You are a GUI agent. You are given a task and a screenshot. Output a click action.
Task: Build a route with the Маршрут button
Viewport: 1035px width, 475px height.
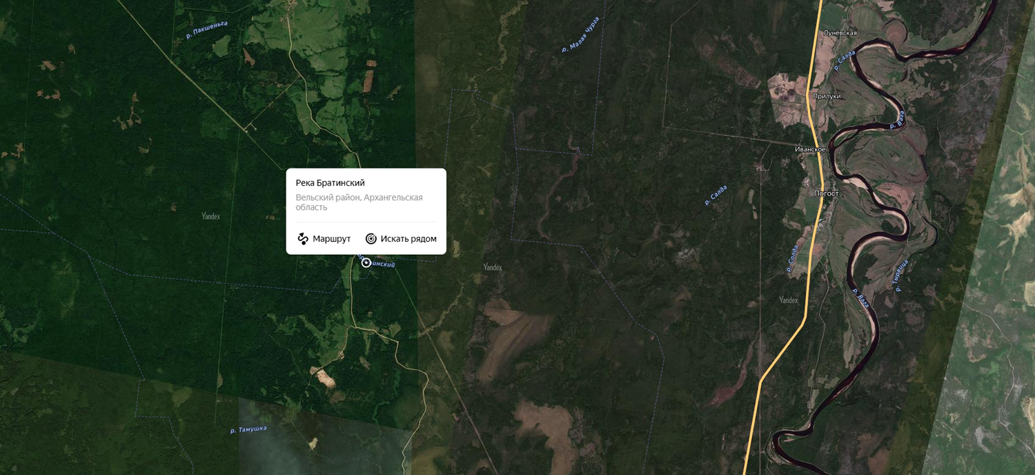324,239
